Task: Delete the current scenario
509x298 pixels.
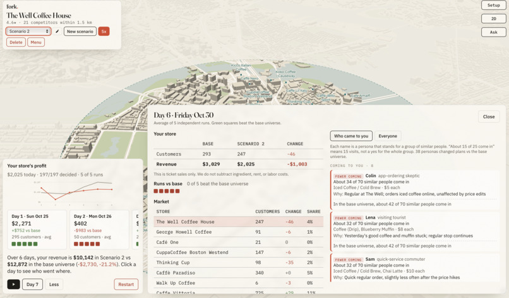Action: pos(16,42)
